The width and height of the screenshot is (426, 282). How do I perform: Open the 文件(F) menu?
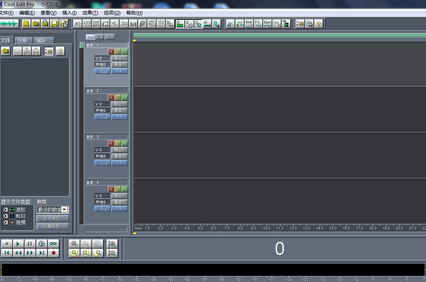[x=6, y=13]
